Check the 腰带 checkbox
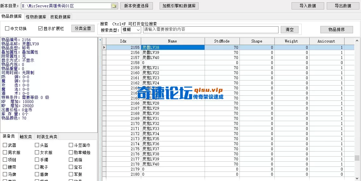 [5, 167]
